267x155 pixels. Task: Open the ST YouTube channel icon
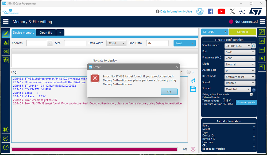pos(221,11)
